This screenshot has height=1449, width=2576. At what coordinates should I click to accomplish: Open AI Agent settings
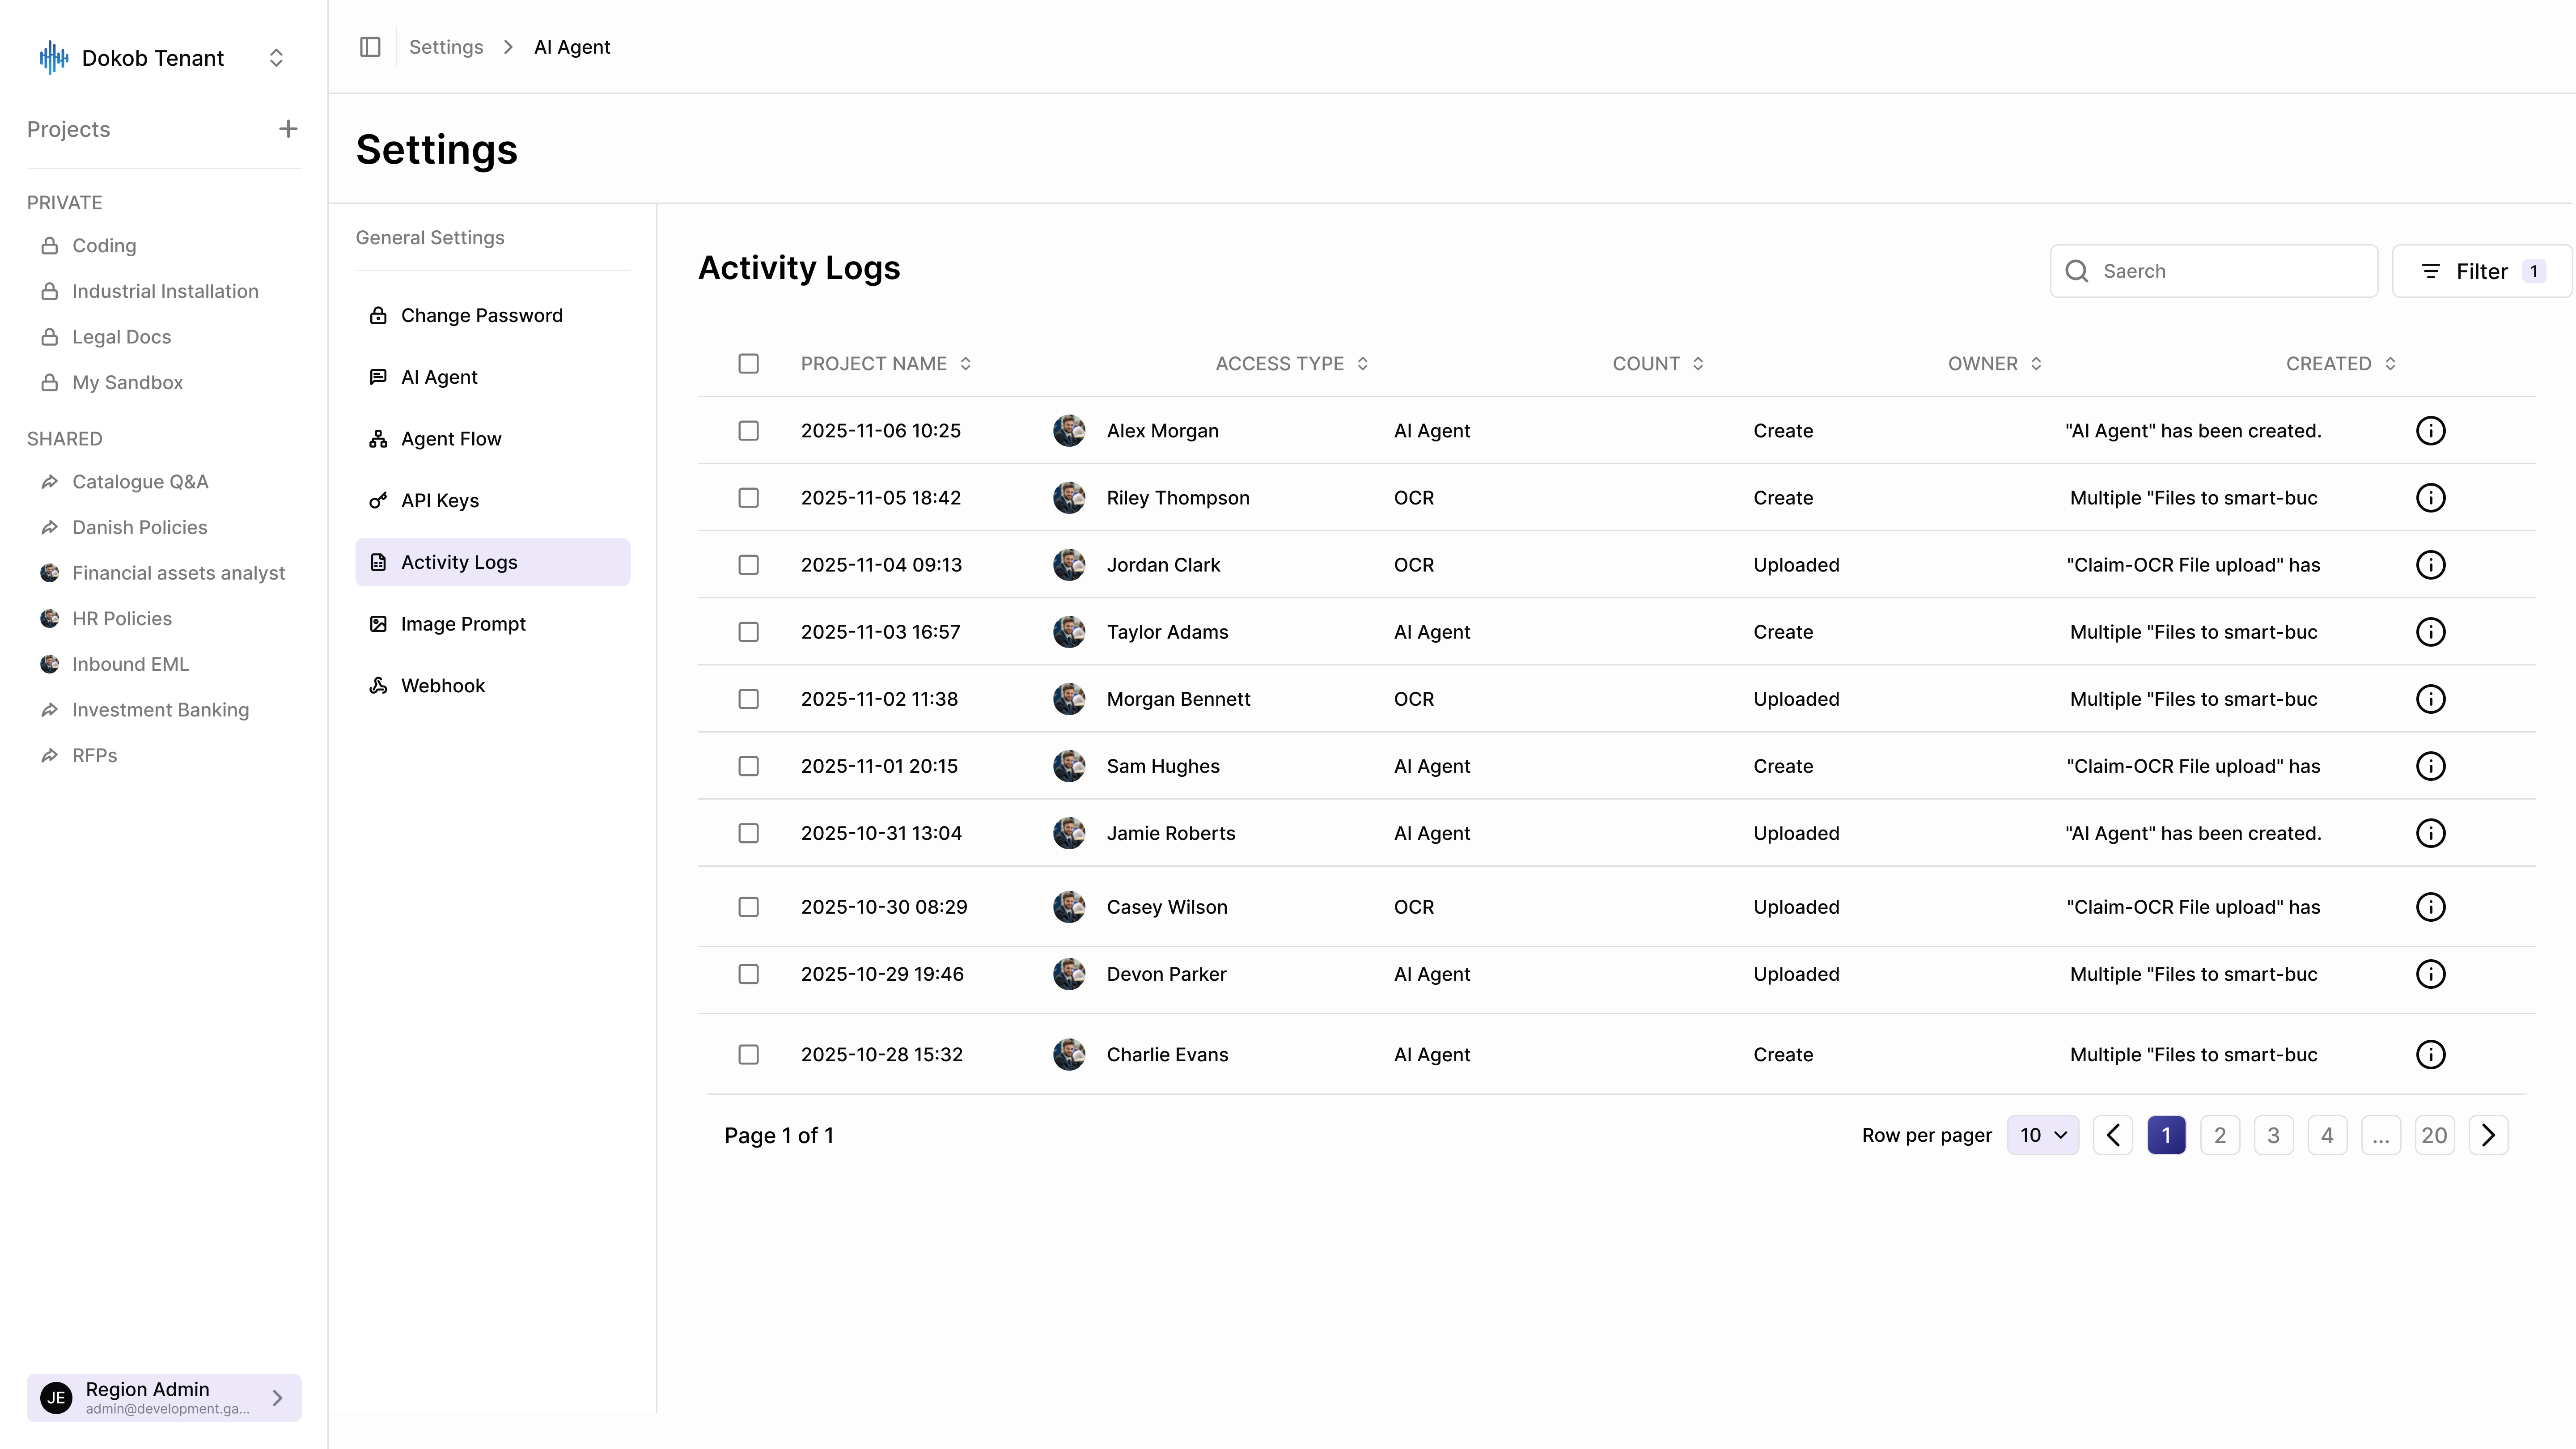click(493, 377)
